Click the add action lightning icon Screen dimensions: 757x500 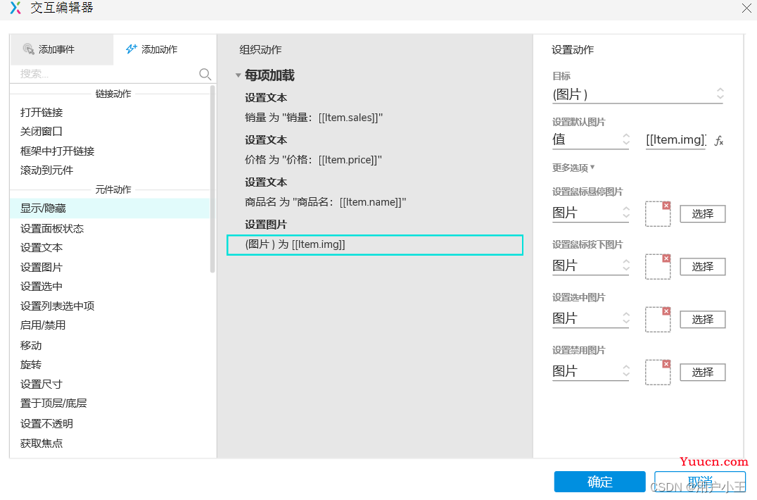point(132,49)
